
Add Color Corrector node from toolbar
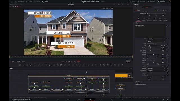[x=35, y=65]
